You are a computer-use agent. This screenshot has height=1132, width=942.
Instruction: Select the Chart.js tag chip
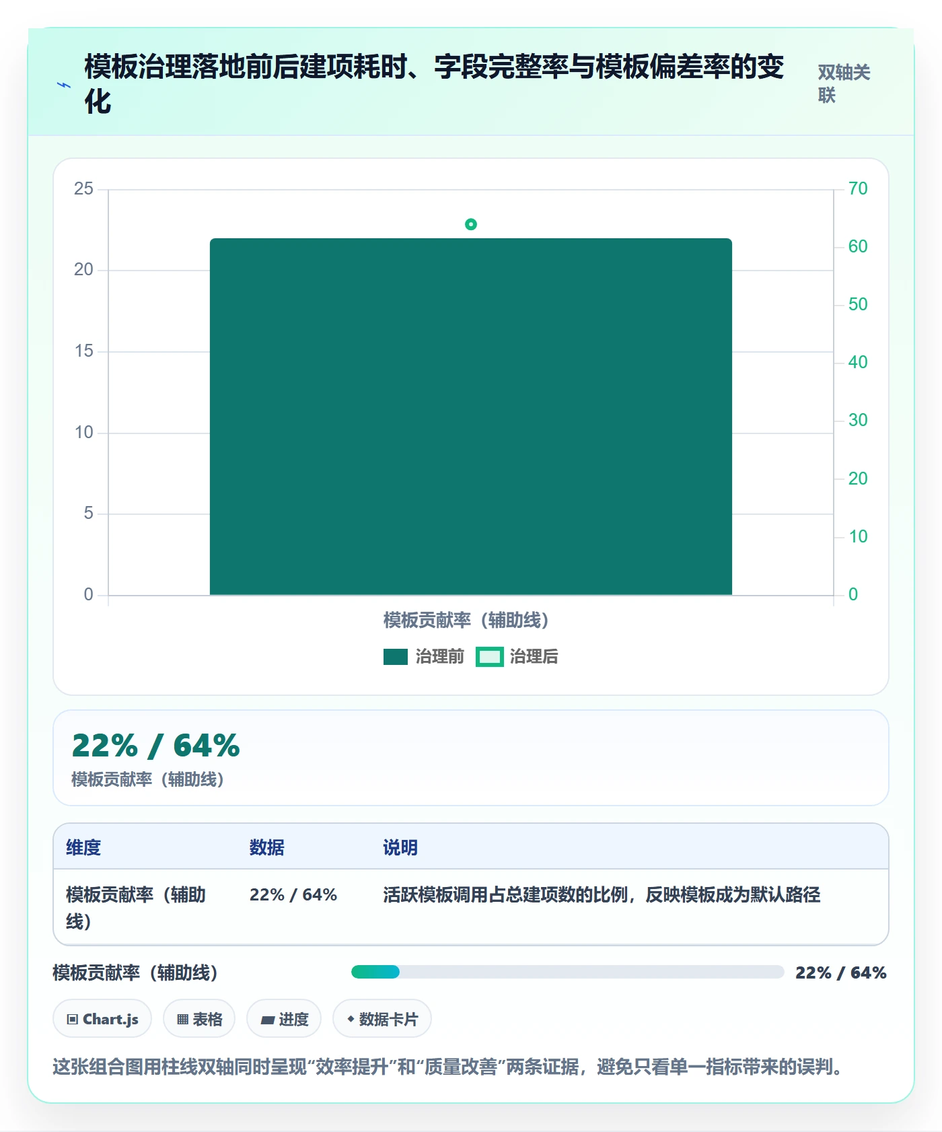pos(102,1019)
